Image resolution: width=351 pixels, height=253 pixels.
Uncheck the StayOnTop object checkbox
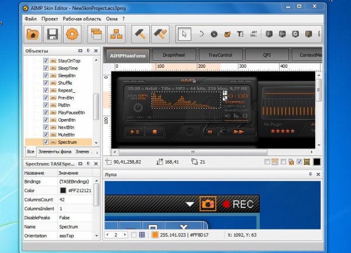[x=46, y=61]
